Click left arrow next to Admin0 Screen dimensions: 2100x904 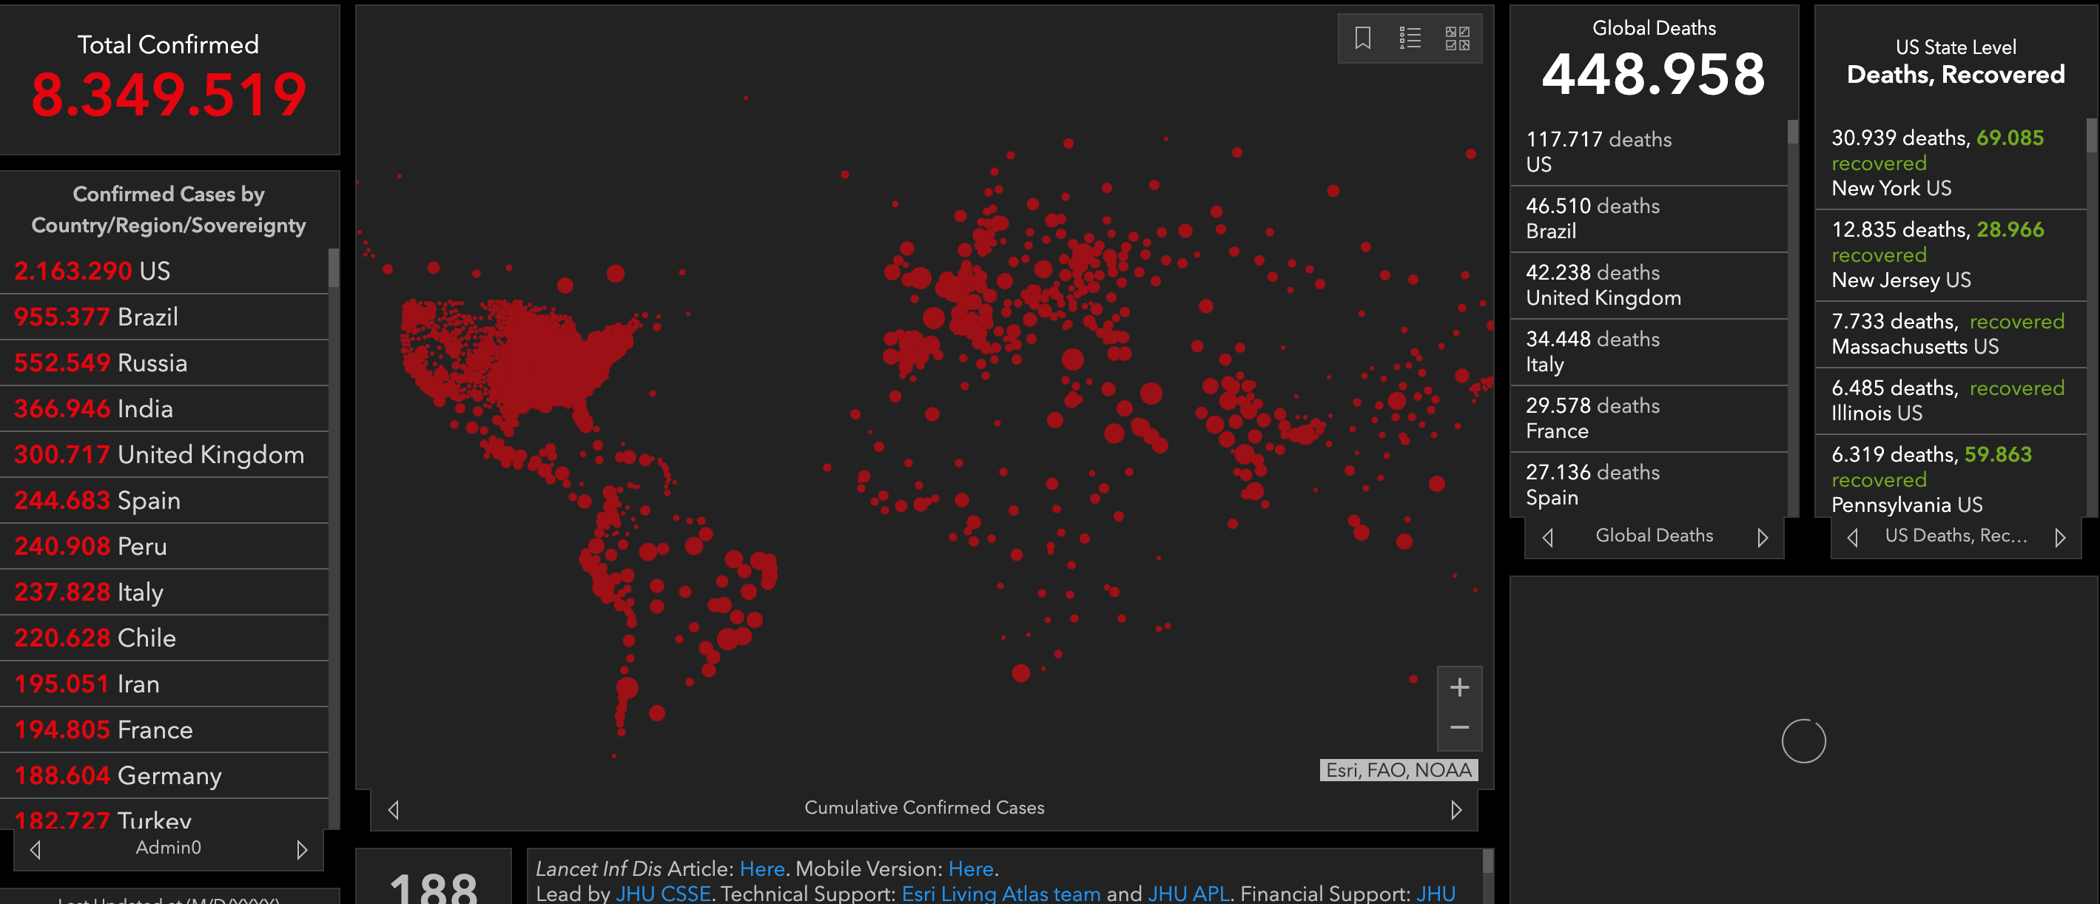tap(35, 849)
